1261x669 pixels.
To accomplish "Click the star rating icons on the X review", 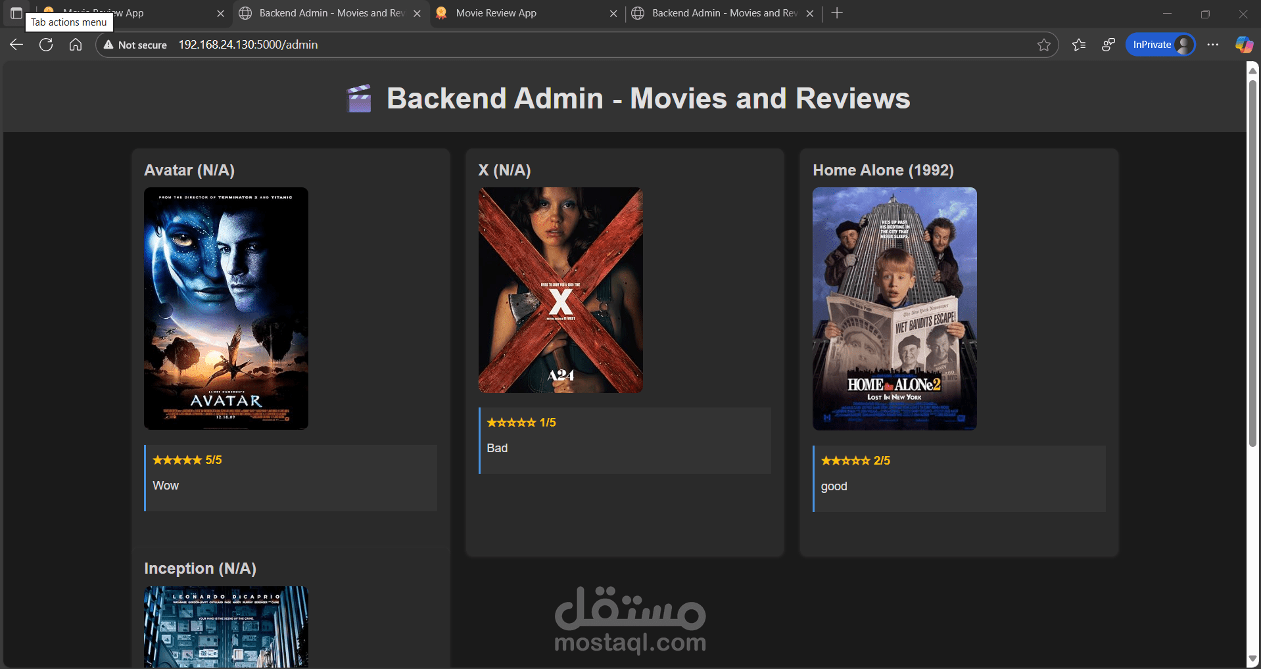I will (x=512, y=423).
